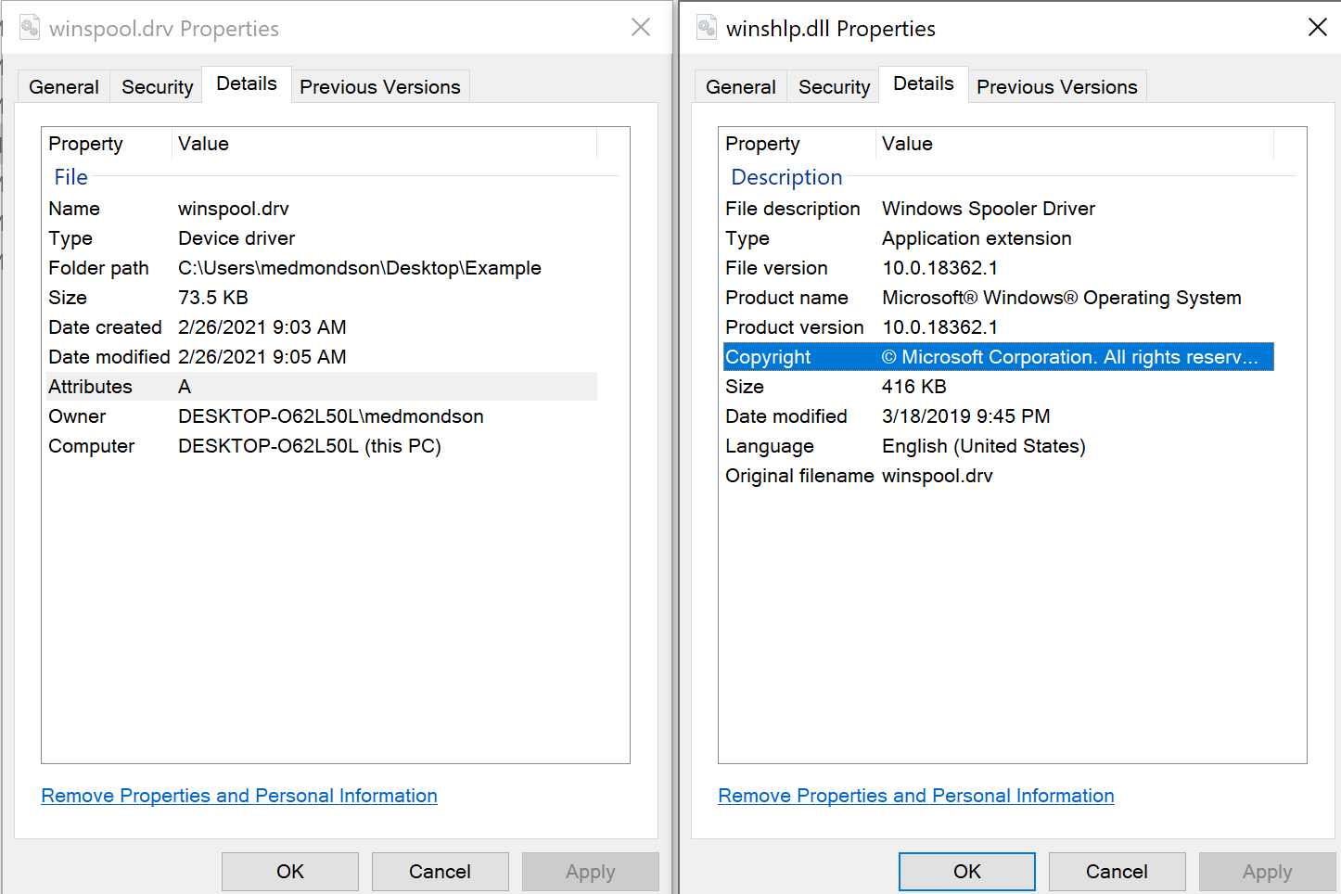
Task: Close the winshlp.dll Properties window
Action: pyautogui.click(x=1318, y=28)
